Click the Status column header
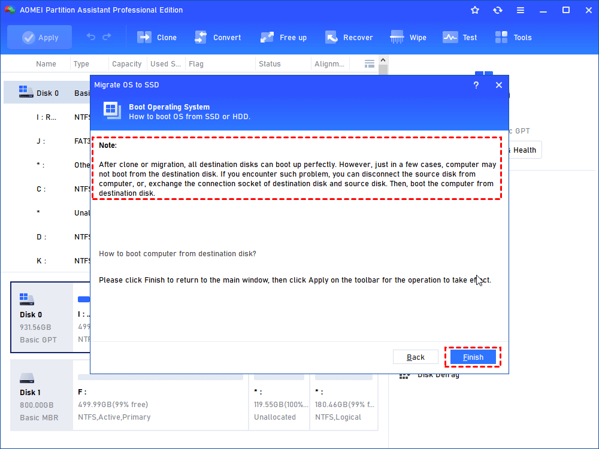599x449 pixels. click(x=270, y=64)
